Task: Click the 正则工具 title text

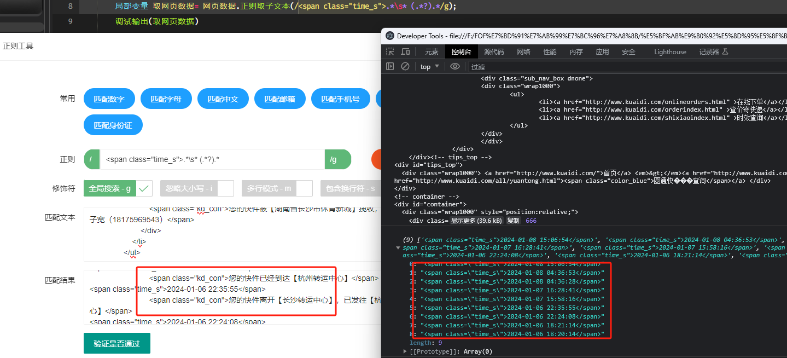Action: pyautogui.click(x=18, y=46)
